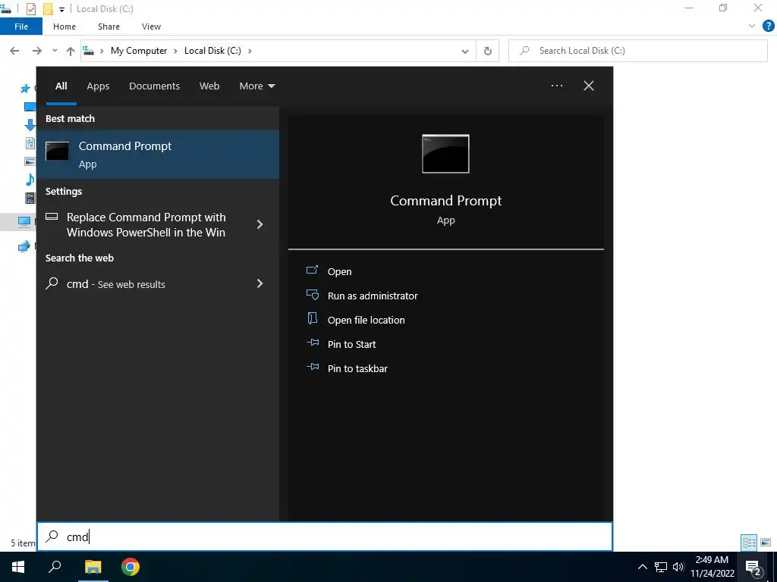Open recent locations dropdown arrow

point(55,51)
